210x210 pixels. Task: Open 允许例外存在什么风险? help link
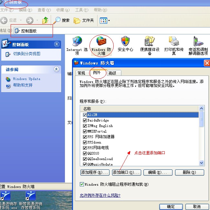[100, 195]
